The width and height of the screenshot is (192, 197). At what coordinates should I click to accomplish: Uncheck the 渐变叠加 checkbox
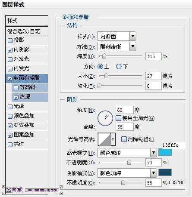tap(10, 126)
